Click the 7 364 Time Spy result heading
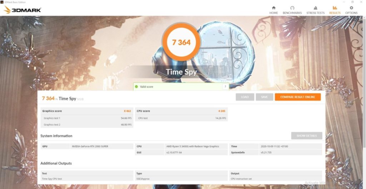Image resolution: width=366 pixels, height=189 pixels. (x=63, y=99)
